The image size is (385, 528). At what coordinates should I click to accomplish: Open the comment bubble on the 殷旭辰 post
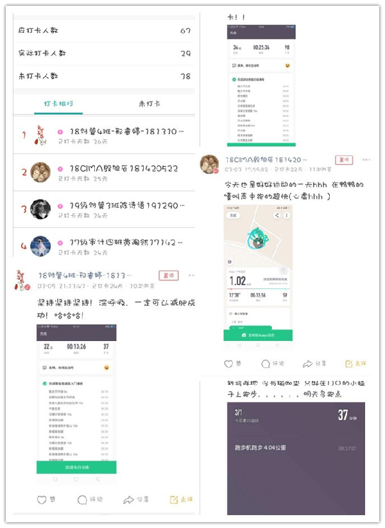pyautogui.click(x=266, y=364)
